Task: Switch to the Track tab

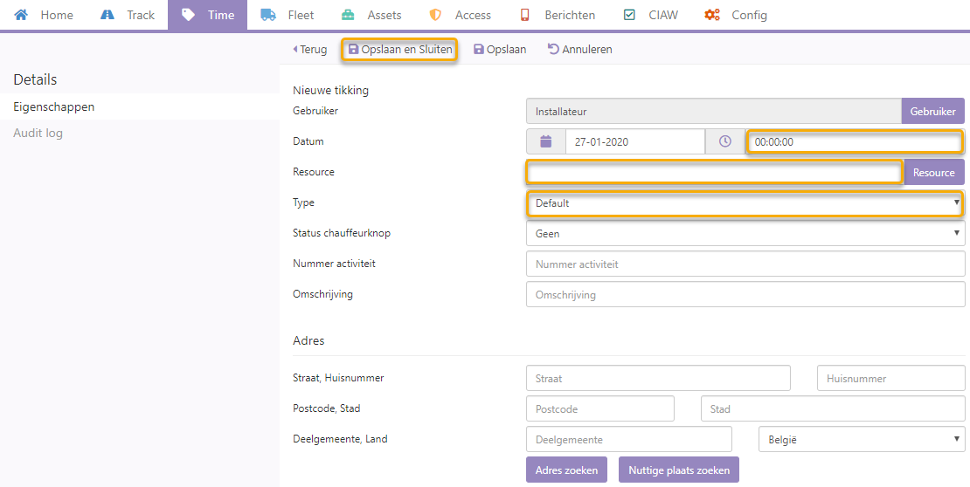Action: (x=128, y=15)
